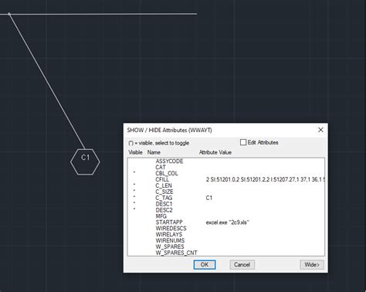Select the WIRENUMS attribute row
This screenshot has width=366, height=292.
(x=226, y=241)
